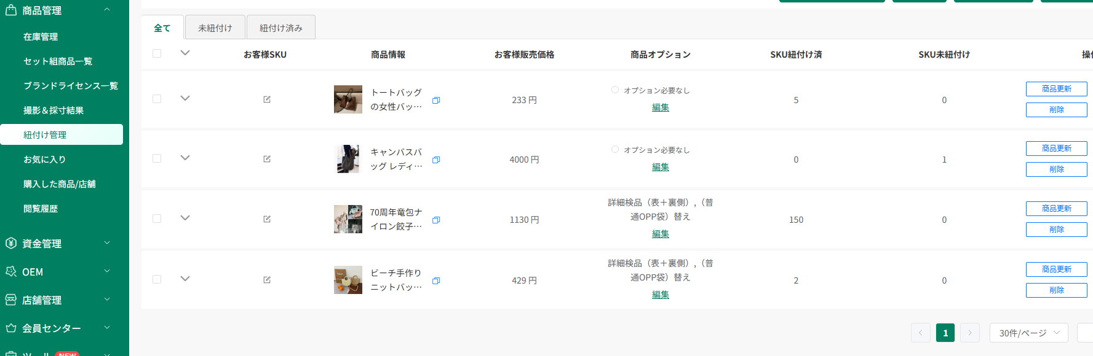Open 在庫管理 in the sidebar

(41, 37)
